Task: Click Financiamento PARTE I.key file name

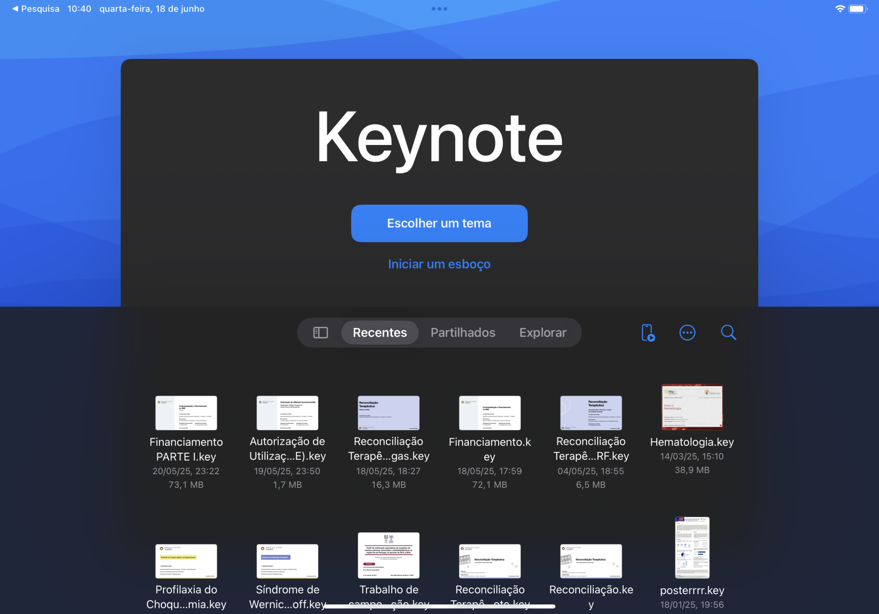Action: click(186, 449)
